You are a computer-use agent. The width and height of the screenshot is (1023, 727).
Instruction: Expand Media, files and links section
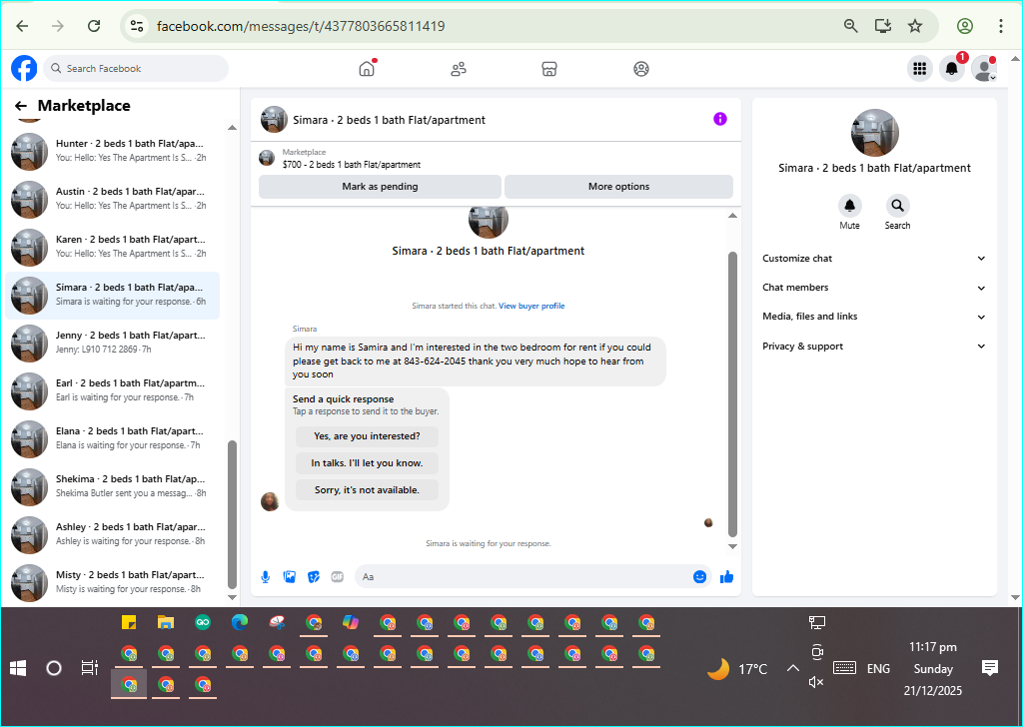874,317
